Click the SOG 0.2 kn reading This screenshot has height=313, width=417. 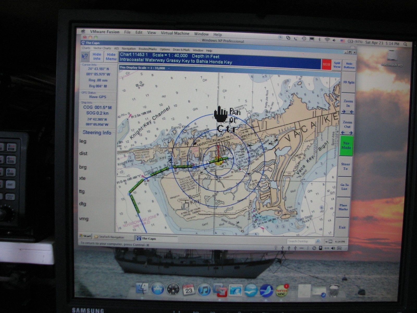[x=97, y=113]
